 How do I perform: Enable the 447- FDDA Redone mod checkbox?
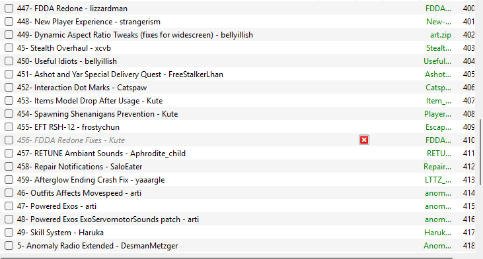(x=9, y=9)
